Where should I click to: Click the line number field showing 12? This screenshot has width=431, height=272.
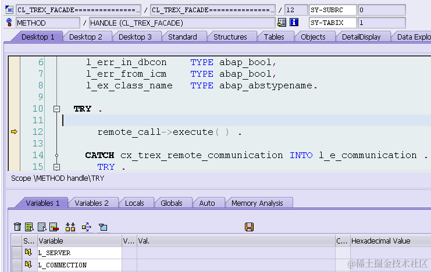[x=296, y=10]
